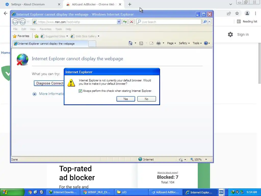Open the Reading list button
261x196 pixels.
pyautogui.click(x=247, y=21)
